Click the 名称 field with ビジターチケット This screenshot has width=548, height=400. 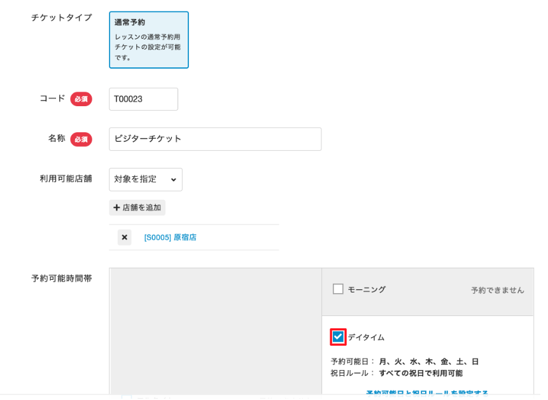click(214, 139)
